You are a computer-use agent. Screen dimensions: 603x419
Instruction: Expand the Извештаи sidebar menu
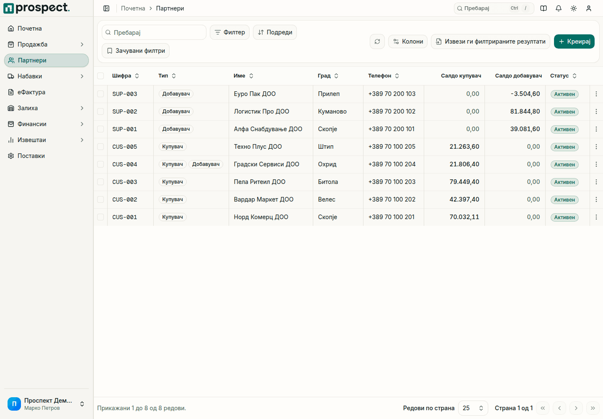[46, 140]
